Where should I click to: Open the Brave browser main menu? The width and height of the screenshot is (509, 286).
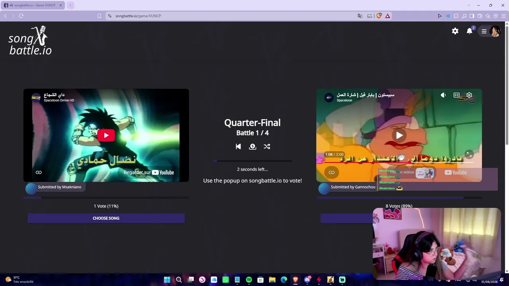[x=503, y=16]
